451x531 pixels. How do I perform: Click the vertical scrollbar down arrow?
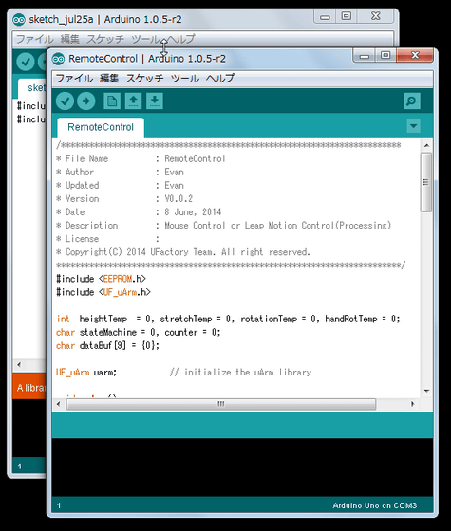coord(426,391)
